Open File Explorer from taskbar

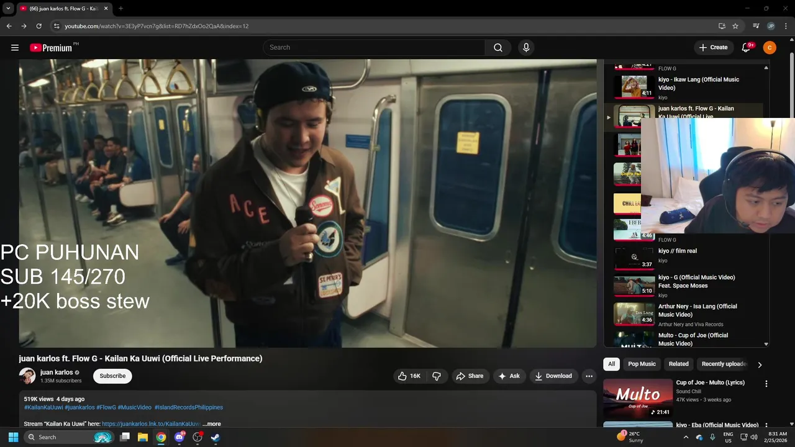[143, 437]
